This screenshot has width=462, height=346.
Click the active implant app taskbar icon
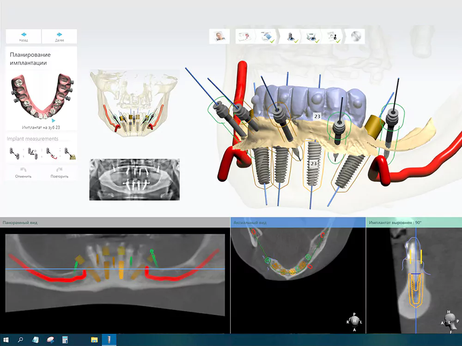(x=109, y=340)
